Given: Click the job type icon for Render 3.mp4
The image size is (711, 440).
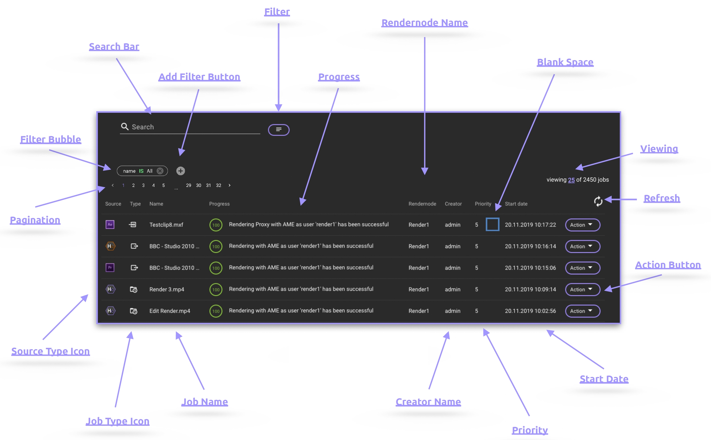Looking at the screenshot, I should 134,289.
